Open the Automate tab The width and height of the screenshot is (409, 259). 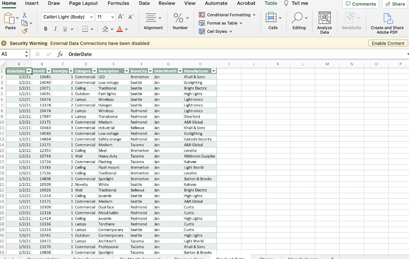pos(216,3)
